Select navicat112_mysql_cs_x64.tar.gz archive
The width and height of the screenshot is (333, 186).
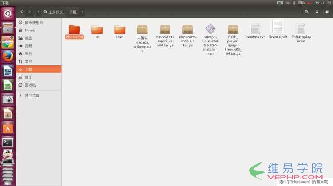coord(165,35)
